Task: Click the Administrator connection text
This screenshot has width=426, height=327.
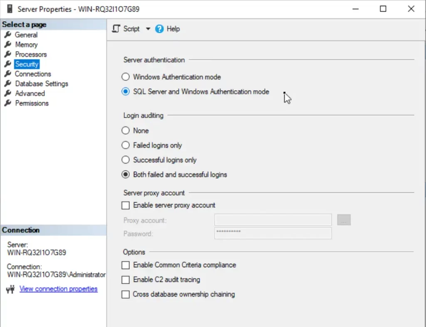Action: (x=56, y=275)
